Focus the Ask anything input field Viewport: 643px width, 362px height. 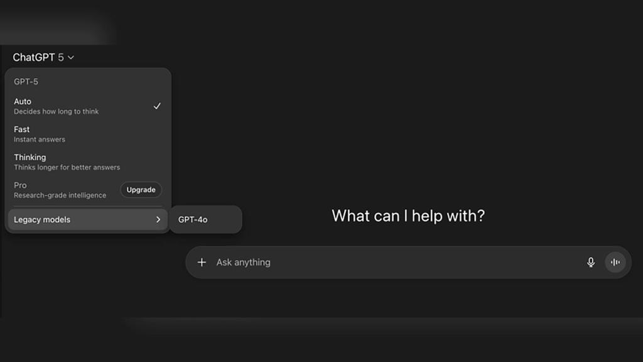click(x=389, y=262)
